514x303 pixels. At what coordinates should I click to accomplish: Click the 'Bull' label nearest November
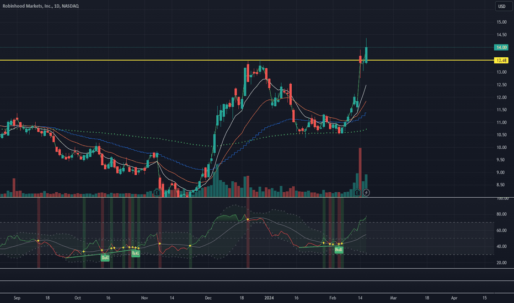pos(135,253)
